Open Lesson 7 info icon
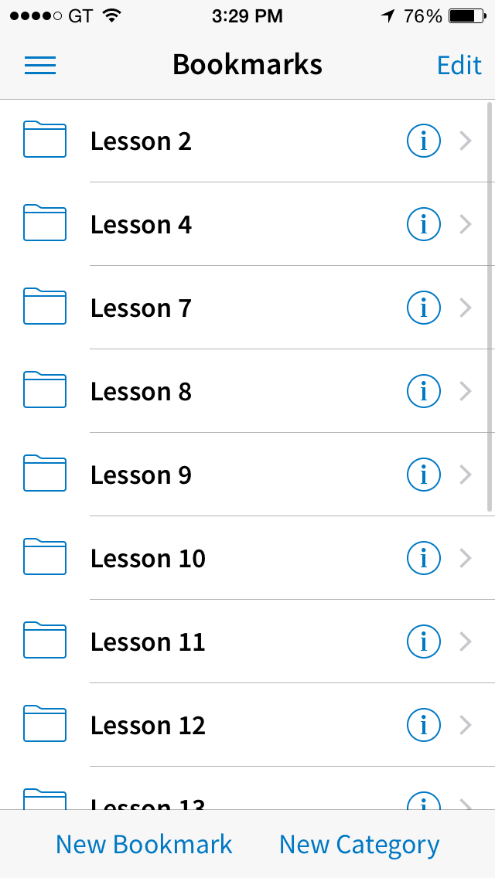Viewport: 495px width, 878px height. 423,308
